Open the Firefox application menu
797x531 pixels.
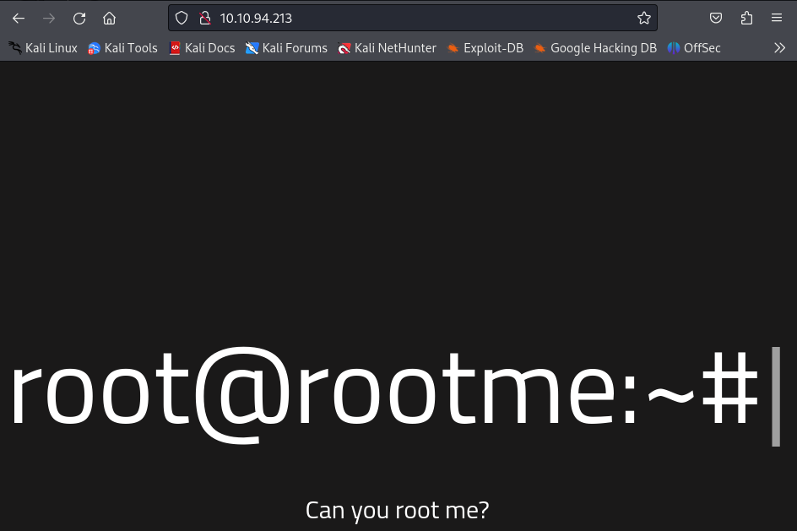[777, 19]
